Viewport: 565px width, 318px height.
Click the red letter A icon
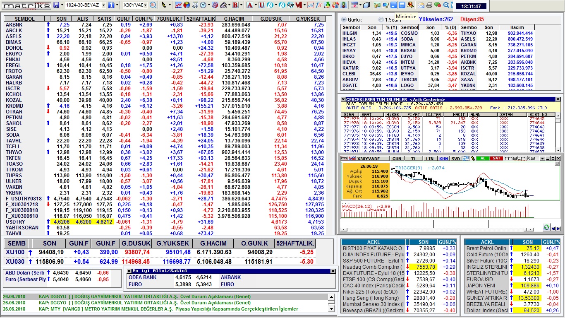(249, 5)
